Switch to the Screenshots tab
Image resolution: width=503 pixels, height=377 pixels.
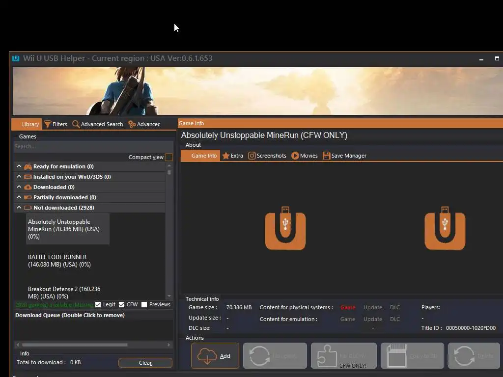tap(267, 156)
